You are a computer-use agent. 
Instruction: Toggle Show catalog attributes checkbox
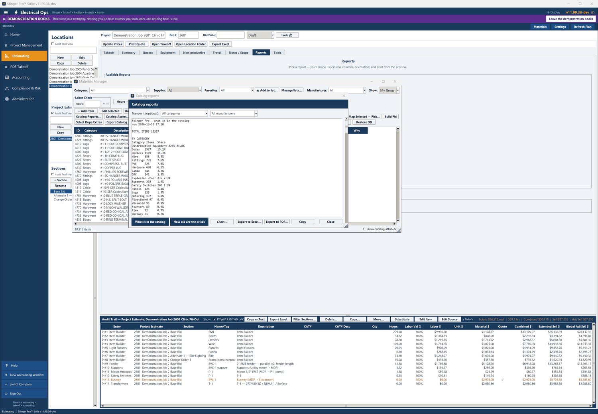(x=364, y=229)
